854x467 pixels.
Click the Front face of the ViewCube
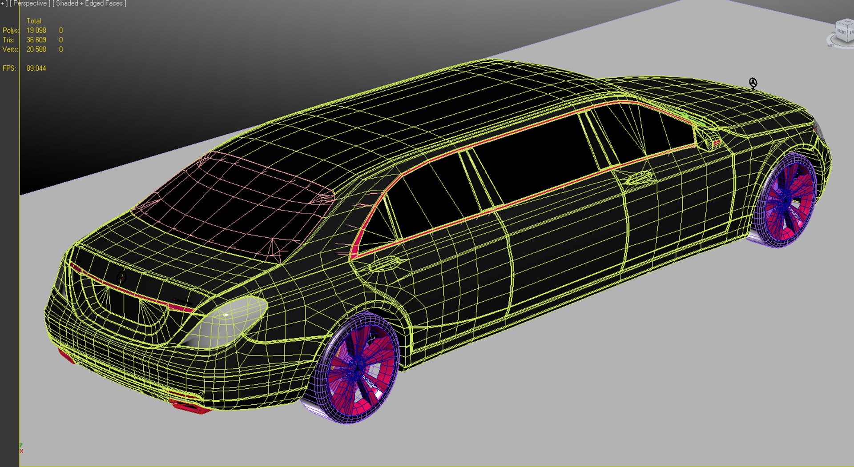[x=842, y=32]
